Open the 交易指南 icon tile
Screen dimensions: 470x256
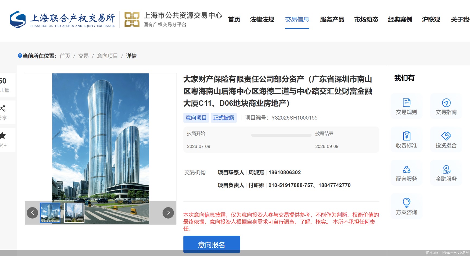point(446,106)
